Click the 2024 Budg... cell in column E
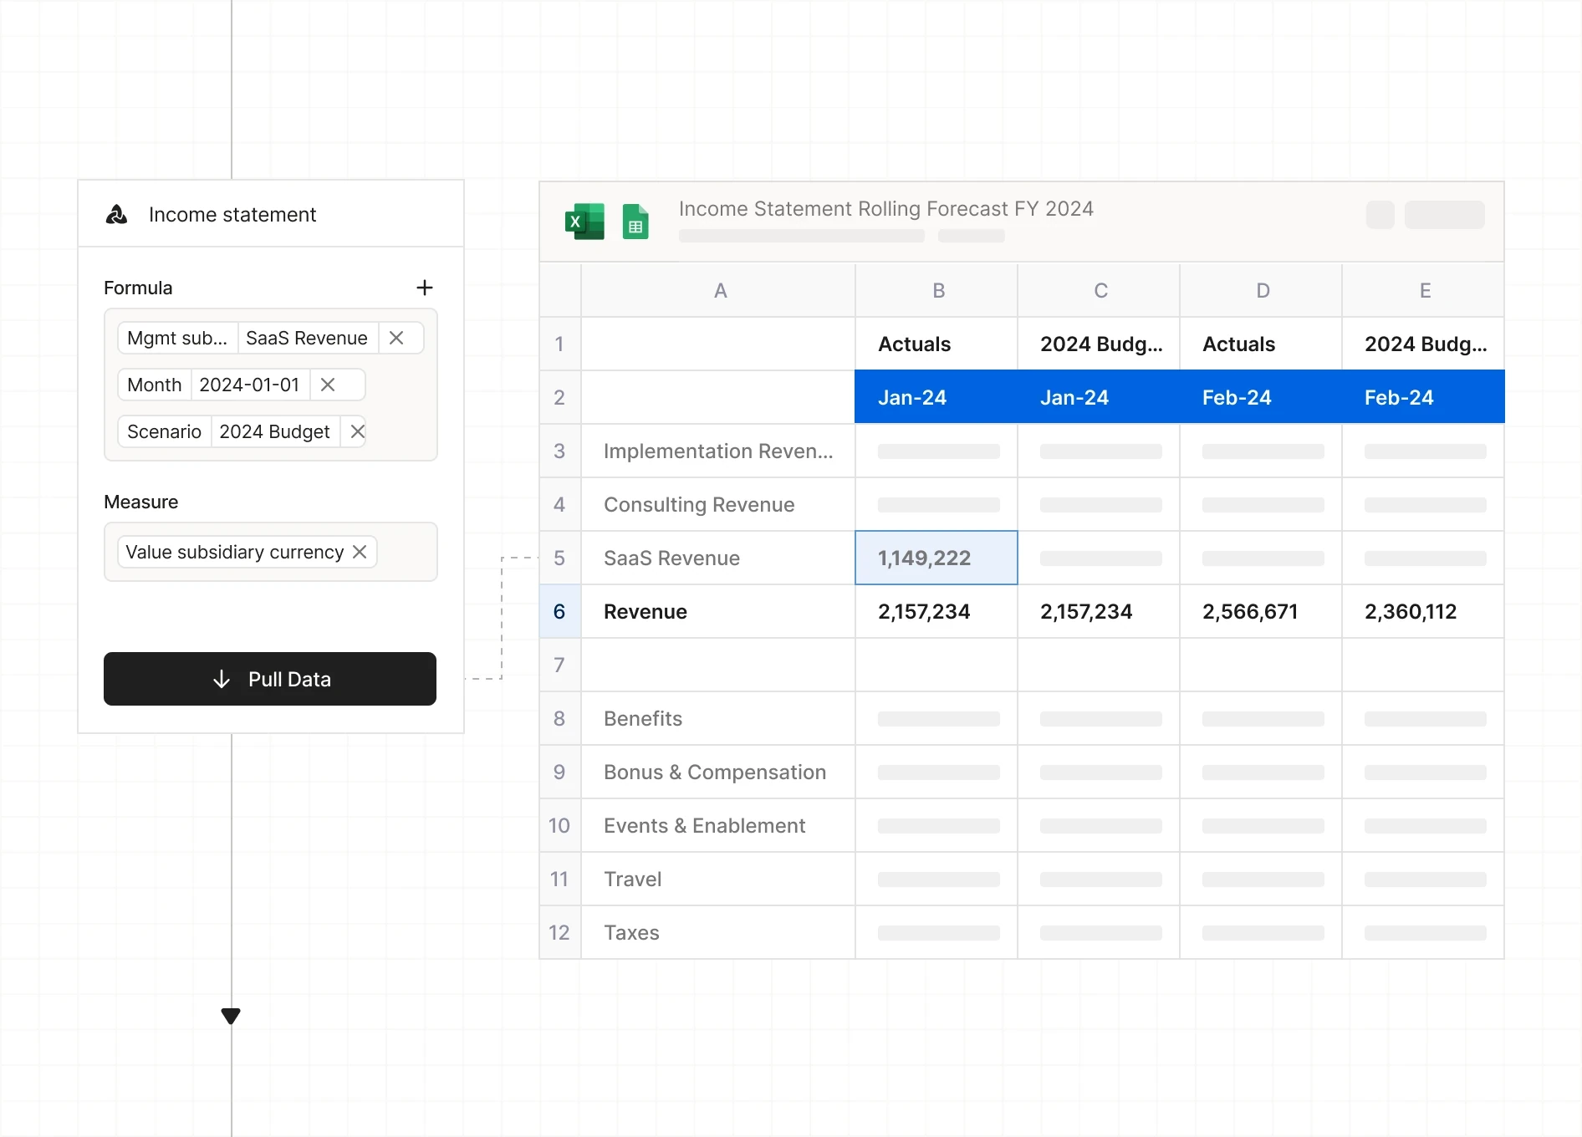 [x=1423, y=344]
